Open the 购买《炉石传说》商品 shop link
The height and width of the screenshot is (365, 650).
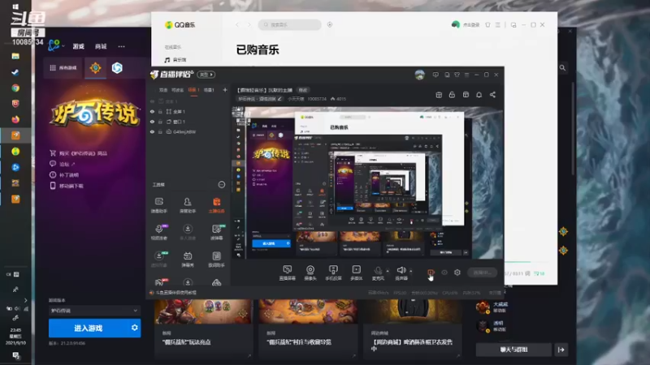tap(78, 153)
